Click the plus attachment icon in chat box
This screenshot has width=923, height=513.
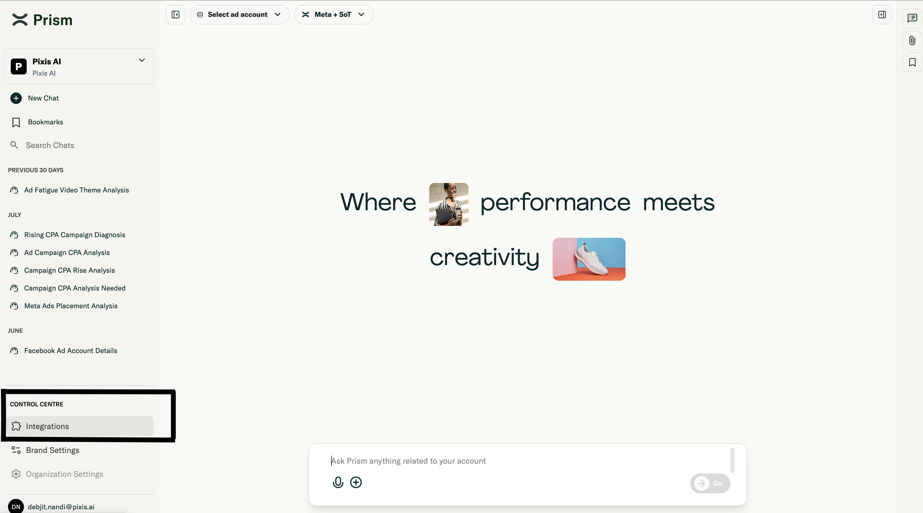[356, 482]
